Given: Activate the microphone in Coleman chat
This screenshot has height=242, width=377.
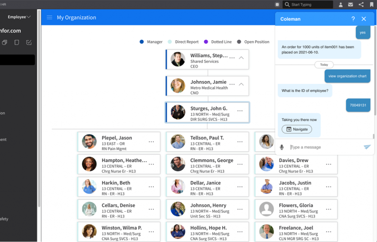Looking at the screenshot, I should tap(282, 147).
